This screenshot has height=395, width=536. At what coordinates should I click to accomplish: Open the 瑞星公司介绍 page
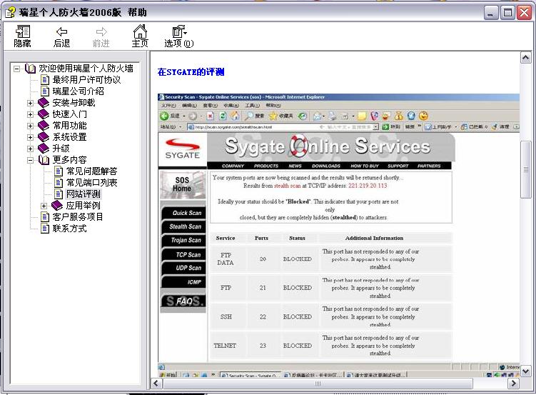pos(78,91)
